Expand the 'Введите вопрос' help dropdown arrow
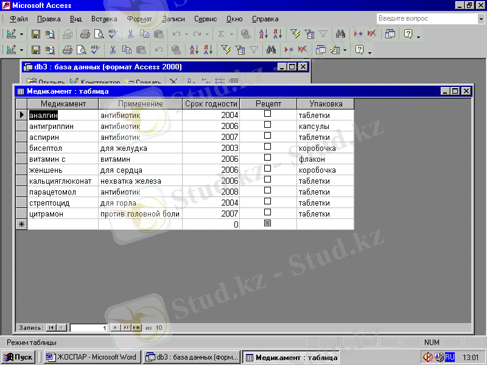The image size is (487, 365). [481, 19]
